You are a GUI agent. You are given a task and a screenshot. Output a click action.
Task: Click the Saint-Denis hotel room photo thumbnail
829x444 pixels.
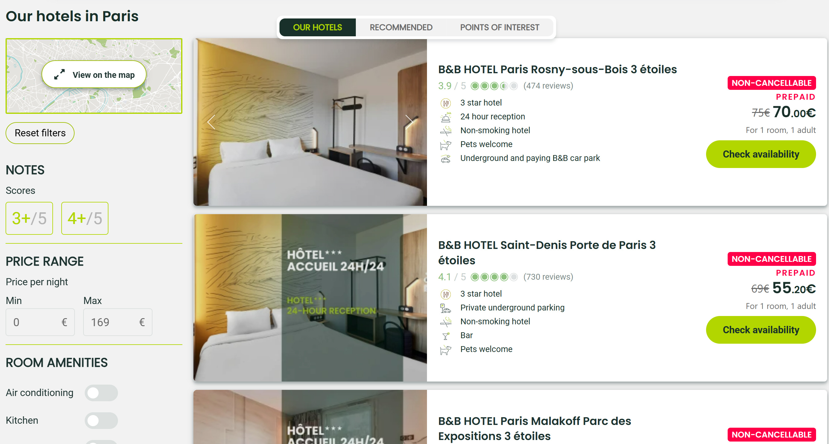tap(310, 298)
